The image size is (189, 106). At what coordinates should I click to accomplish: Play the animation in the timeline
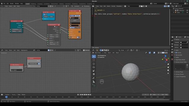tap(86, 95)
